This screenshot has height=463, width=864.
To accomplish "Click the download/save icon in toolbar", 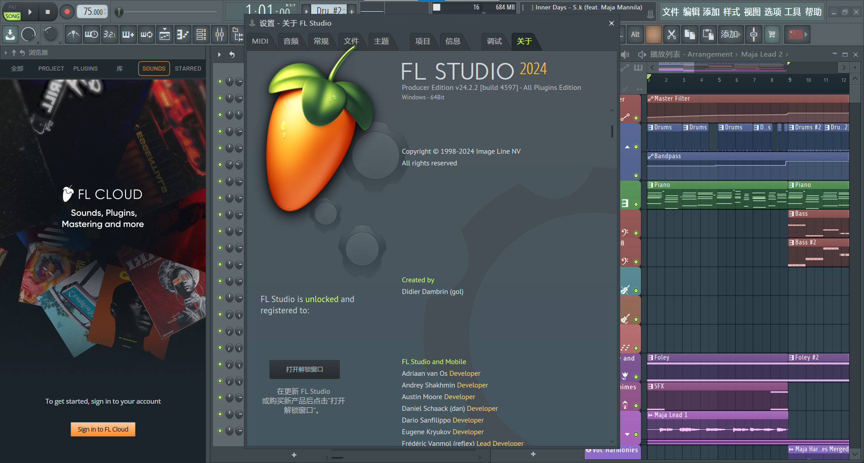I will [x=10, y=34].
